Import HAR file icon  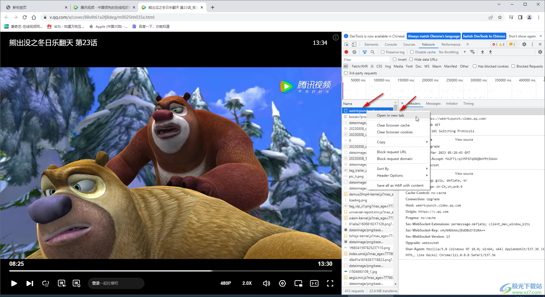[483, 52]
